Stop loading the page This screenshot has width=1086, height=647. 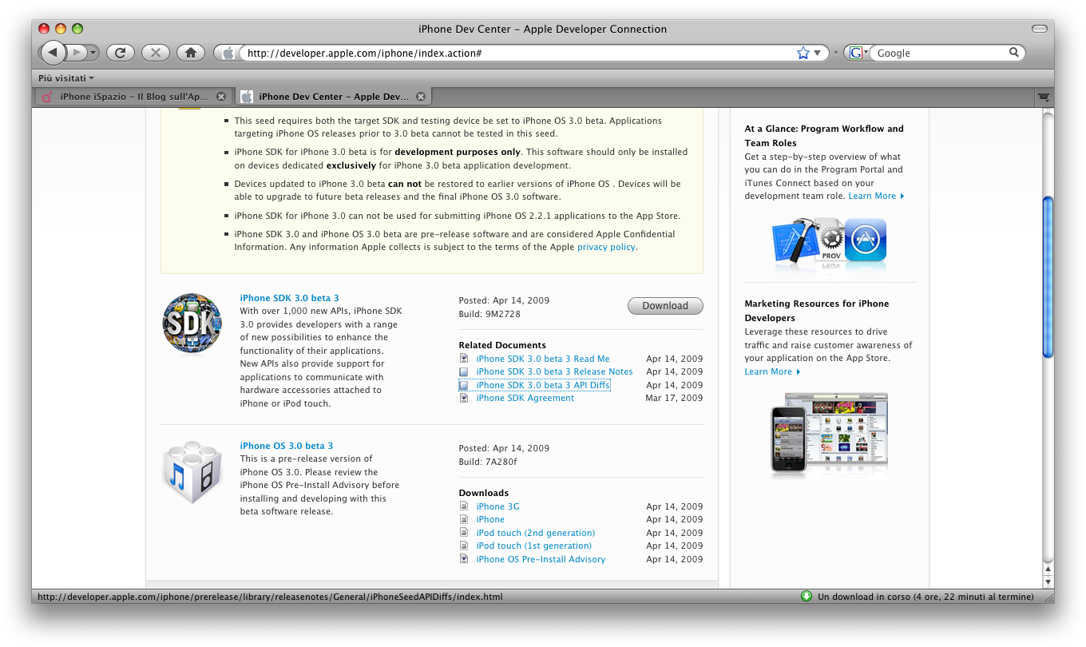coord(155,53)
